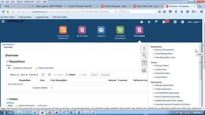Viewport: 205px width, 115px height.
Task: Click the Create Order link
Action: coord(161,69)
